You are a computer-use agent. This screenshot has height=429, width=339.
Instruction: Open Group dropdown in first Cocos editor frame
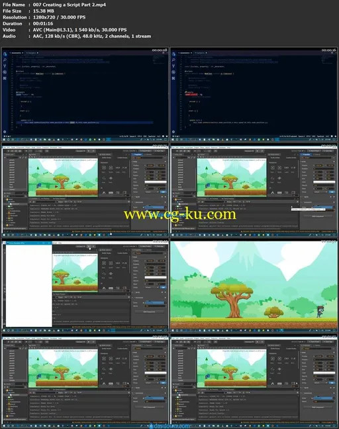coord(152,192)
